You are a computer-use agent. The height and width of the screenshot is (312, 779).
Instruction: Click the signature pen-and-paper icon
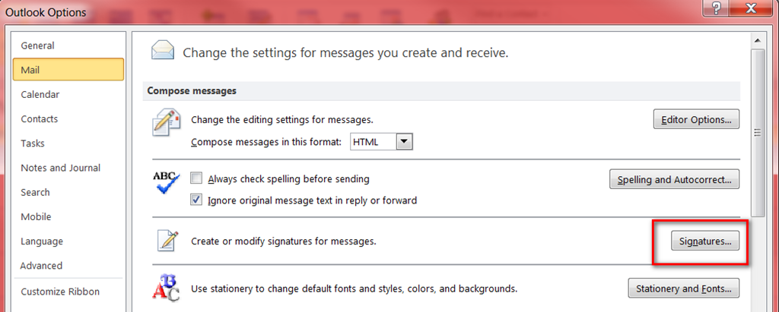tap(166, 241)
